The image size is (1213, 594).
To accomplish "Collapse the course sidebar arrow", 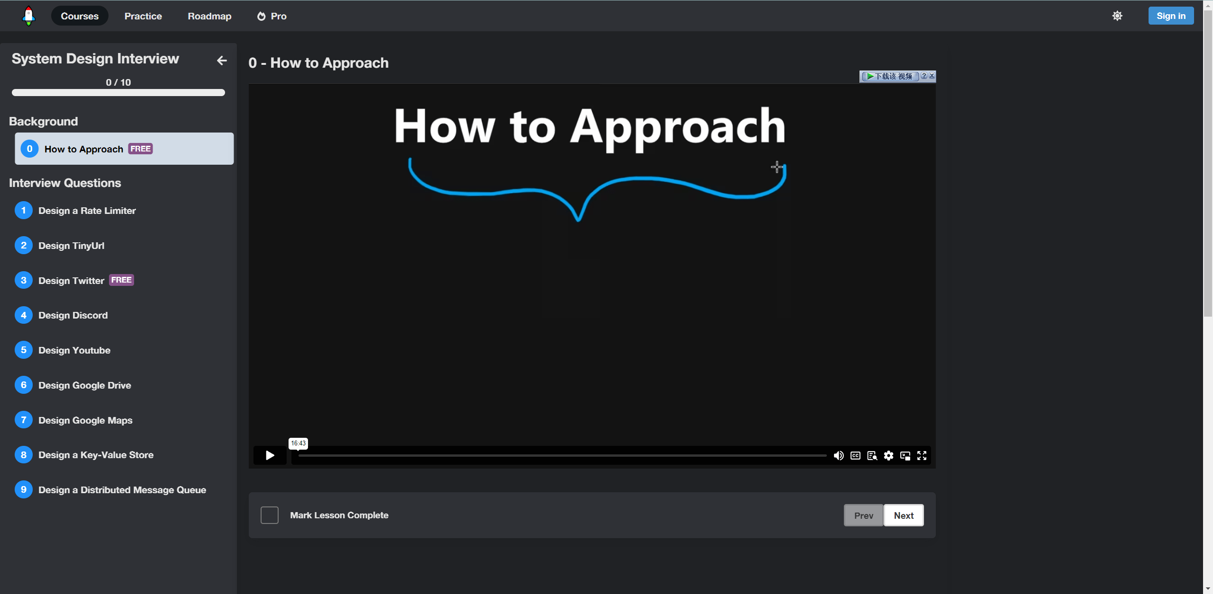I will [222, 60].
